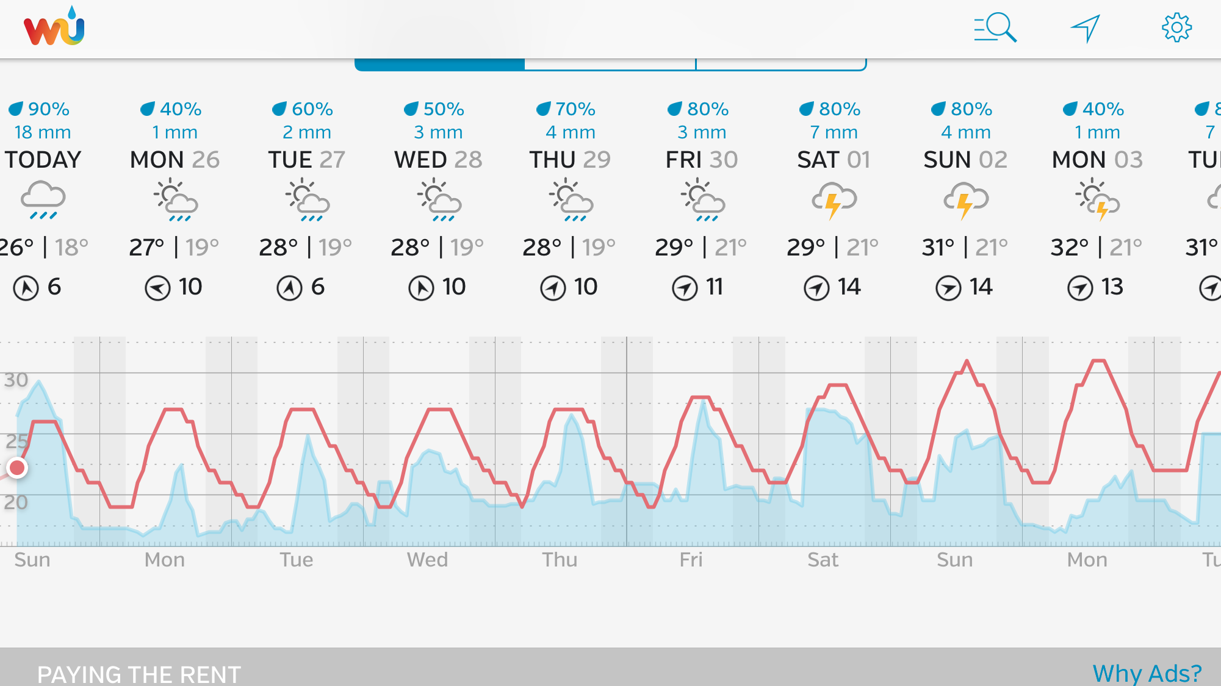Switch to the middle forecast tab segment
This screenshot has height=686, width=1221.
tap(610, 65)
